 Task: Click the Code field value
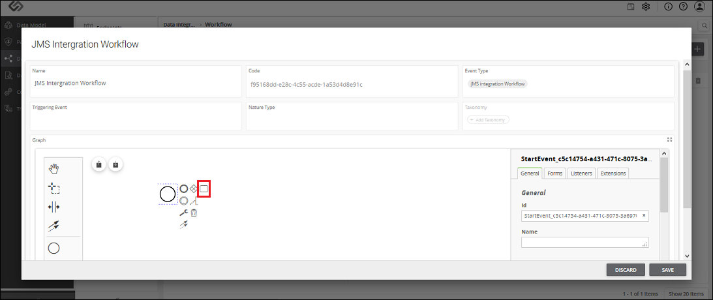pos(306,84)
